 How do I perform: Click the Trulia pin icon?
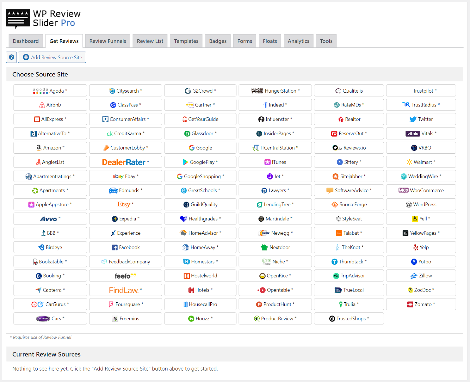[x=341, y=304]
